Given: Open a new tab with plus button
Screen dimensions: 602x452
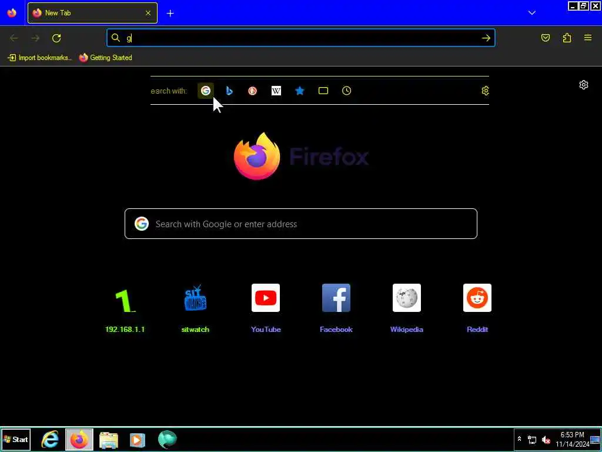Looking at the screenshot, I should (170, 13).
